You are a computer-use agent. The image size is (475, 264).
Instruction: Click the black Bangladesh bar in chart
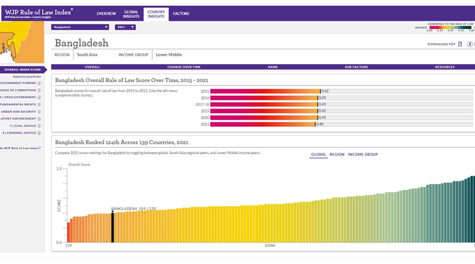pyautogui.click(x=113, y=228)
